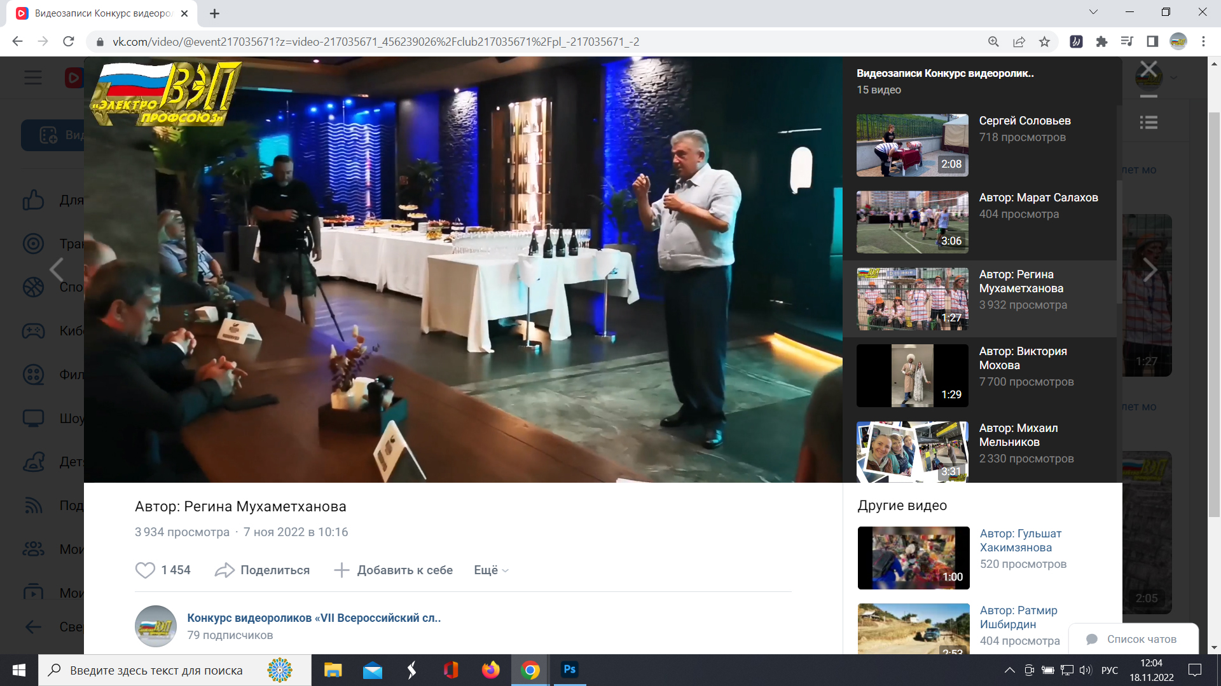Close the Видеозаписи Конкурс tab
Screen dimensions: 1221x686
pyautogui.click(x=184, y=13)
